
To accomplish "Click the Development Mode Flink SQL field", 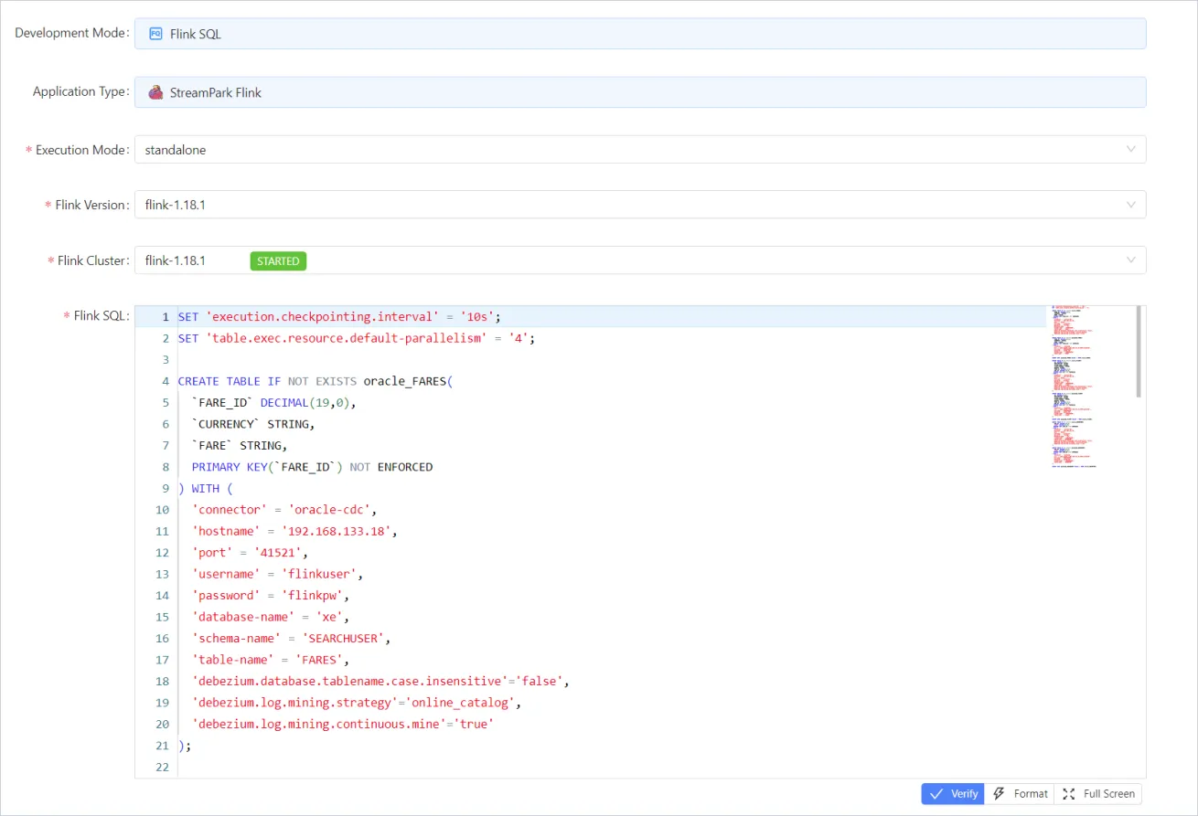I will tap(640, 34).
